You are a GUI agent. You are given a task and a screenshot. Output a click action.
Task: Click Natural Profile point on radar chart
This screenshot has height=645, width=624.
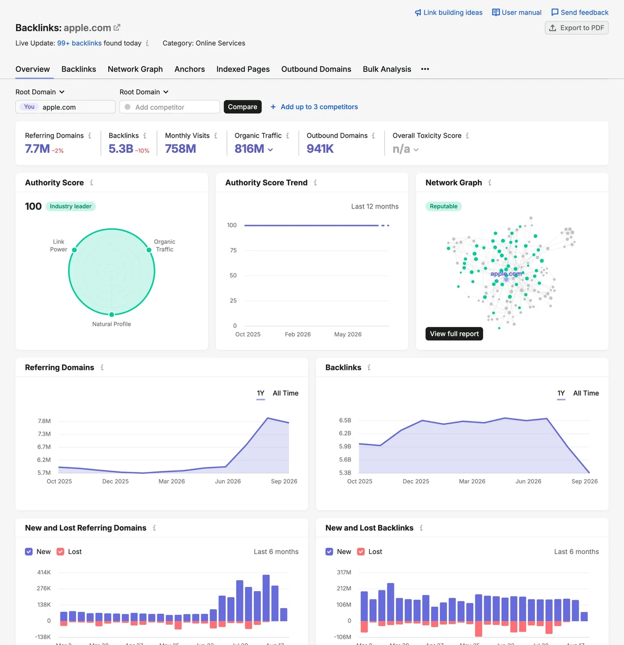(x=112, y=314)
